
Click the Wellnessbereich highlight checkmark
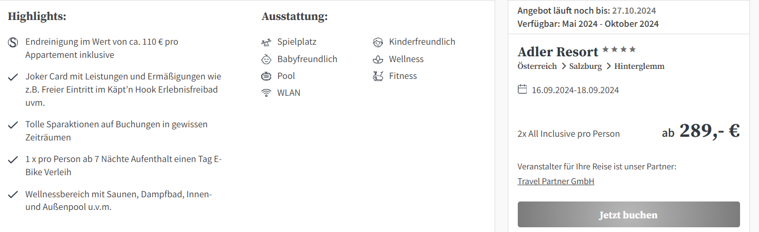(x=13, y=195)
